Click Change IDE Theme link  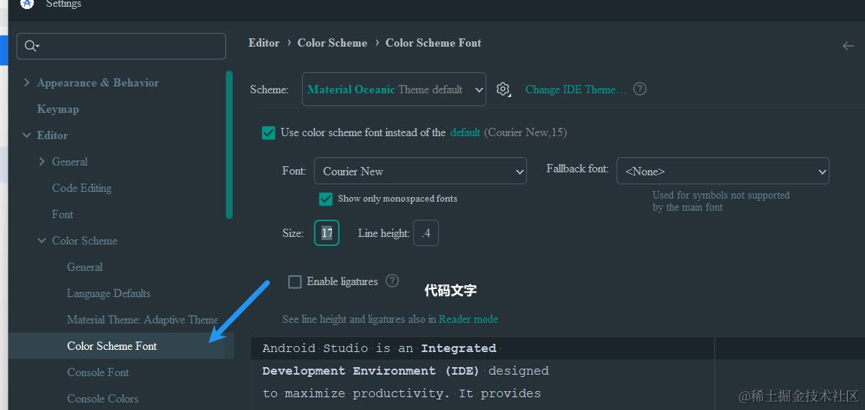[x=576, y=90]
